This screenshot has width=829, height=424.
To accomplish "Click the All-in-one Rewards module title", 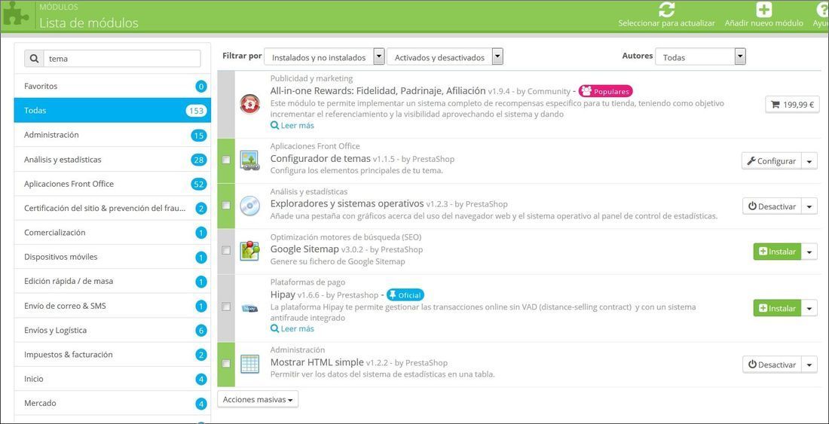I will click(378, 90).
